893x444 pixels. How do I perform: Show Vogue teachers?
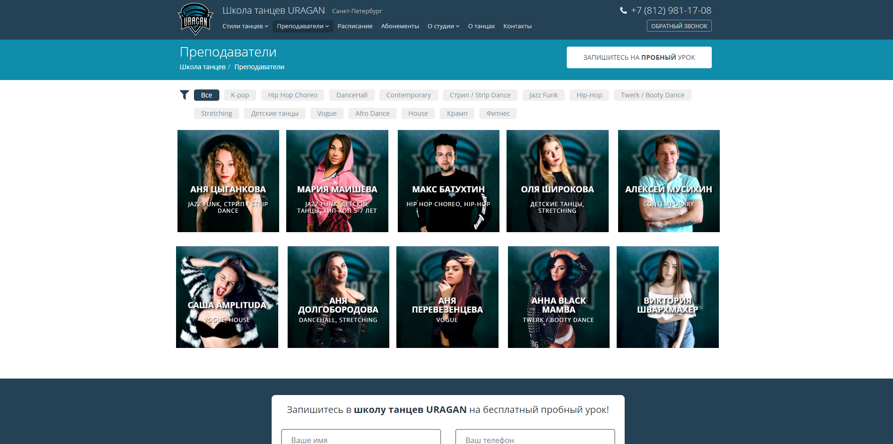point(327,113)
